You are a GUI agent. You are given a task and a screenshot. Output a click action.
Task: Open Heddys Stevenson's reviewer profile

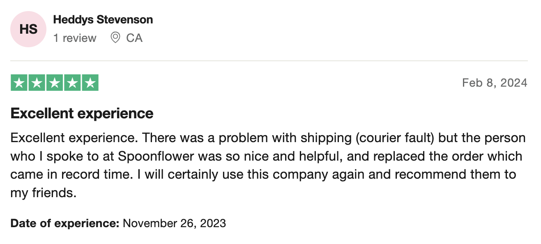coord(103,19)
